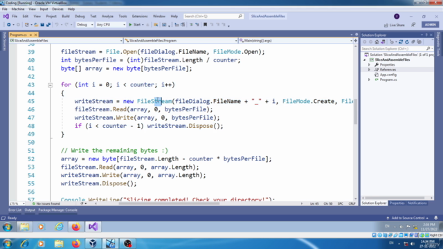Open the VirtualBox Devices menu
443x249 pixels.
[57, 9]
